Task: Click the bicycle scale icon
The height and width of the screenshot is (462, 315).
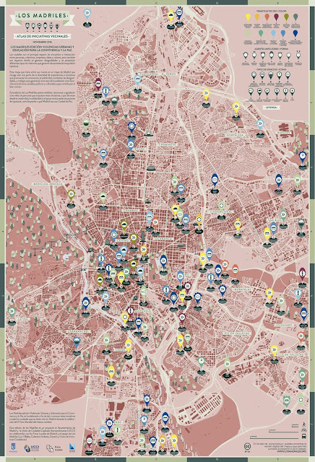Action: (x=303, y=431)
